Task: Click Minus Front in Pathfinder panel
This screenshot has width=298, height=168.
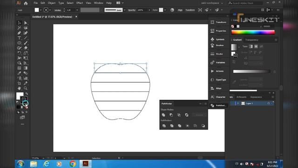Action: (x=171, y=115)
